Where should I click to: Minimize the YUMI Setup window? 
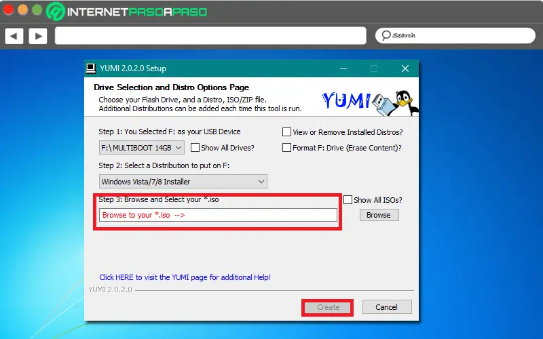(343, 68)
